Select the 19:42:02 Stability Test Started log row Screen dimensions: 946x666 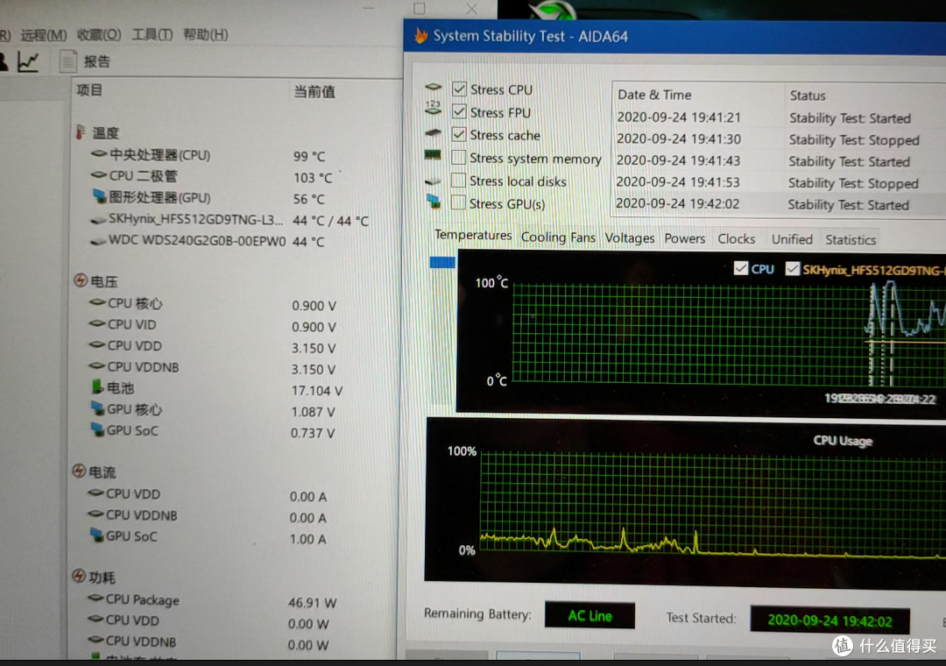779,205
